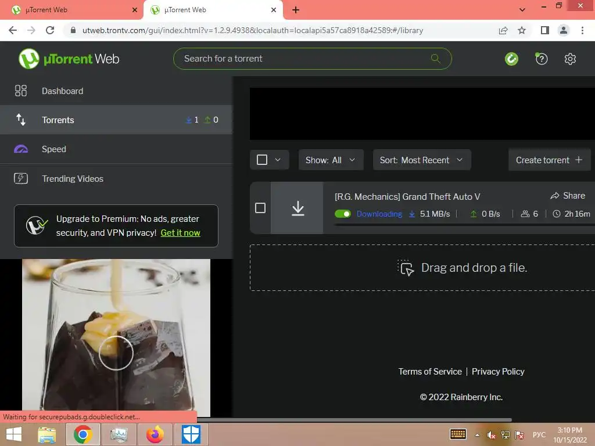Click the Downloading status text

pyautogui.click(x=379, y=214)
